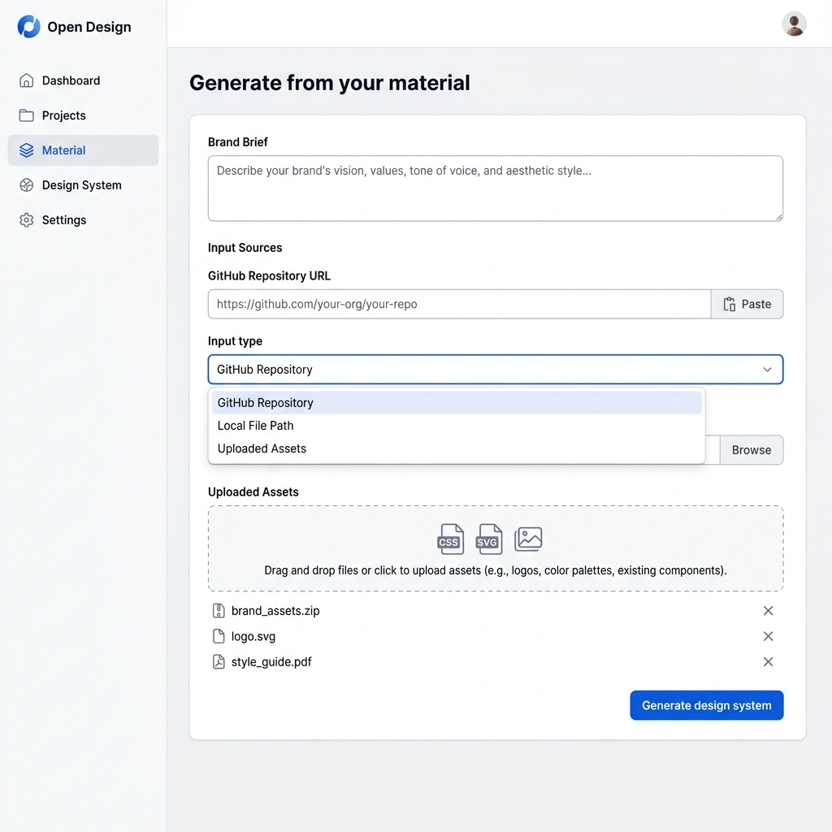832x832 pixels.
Task: Click the CSS file icon in dropzone
Action: click(450, 539)
